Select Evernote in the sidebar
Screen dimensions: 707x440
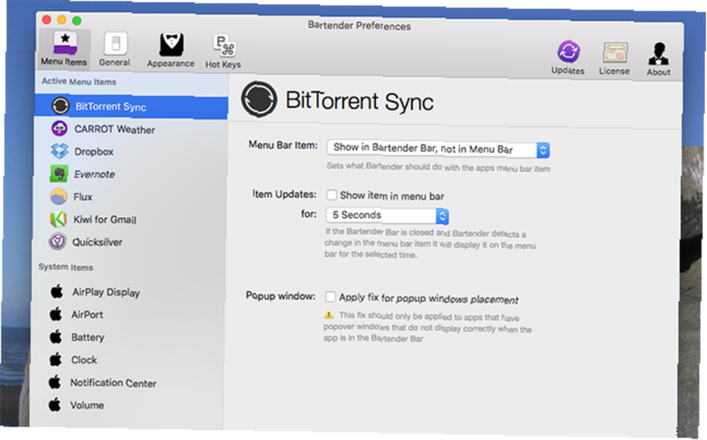coord(130,174)
